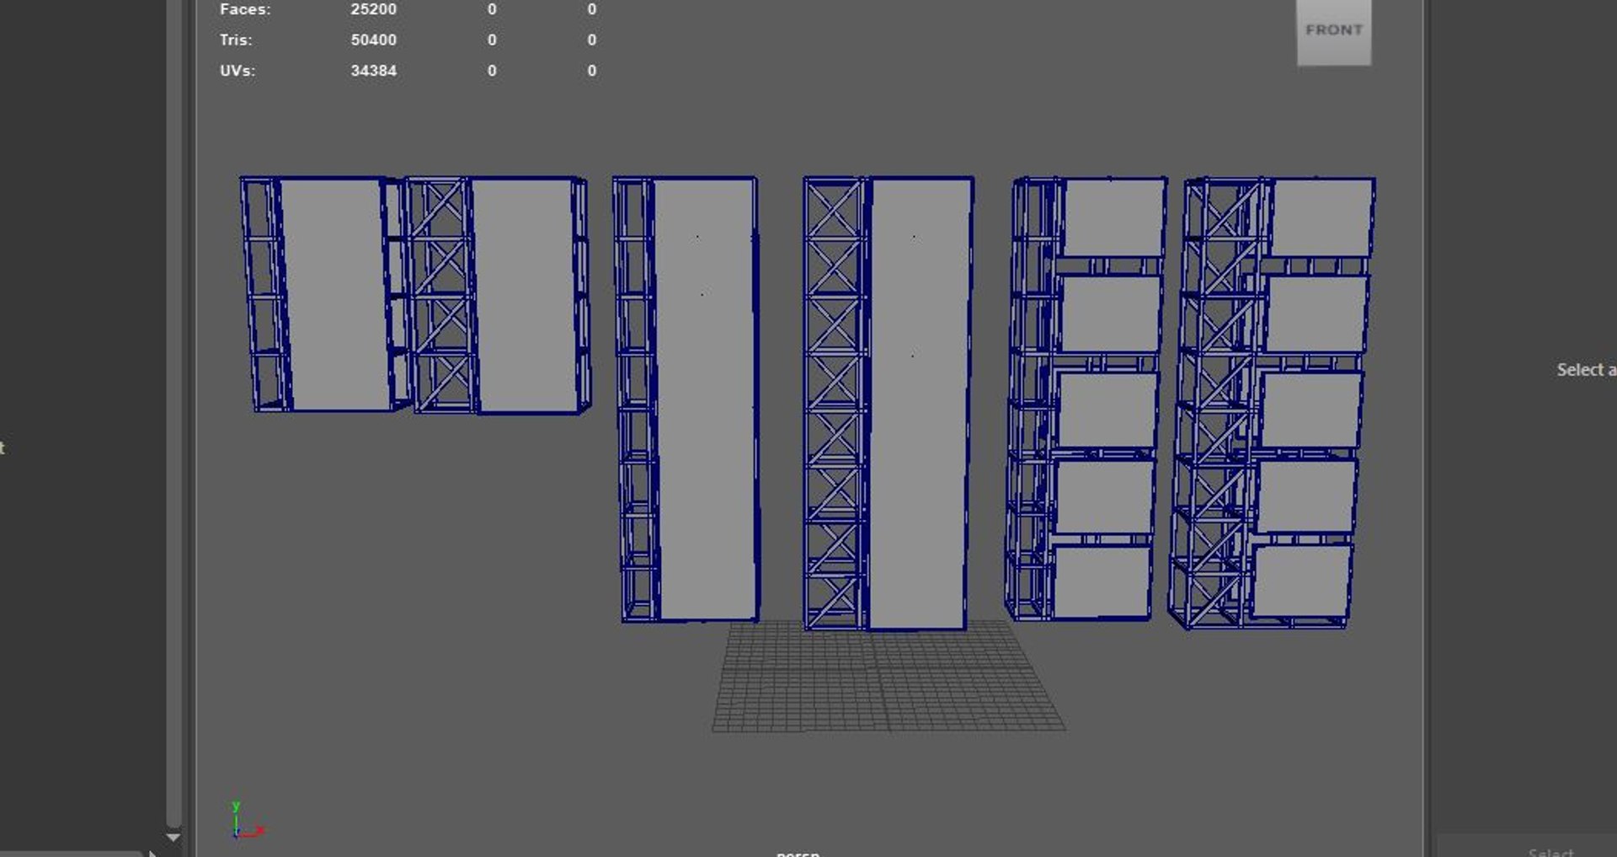Select the Faces count value 25200
1617x857 pixels.
click(x=373, y=9)
